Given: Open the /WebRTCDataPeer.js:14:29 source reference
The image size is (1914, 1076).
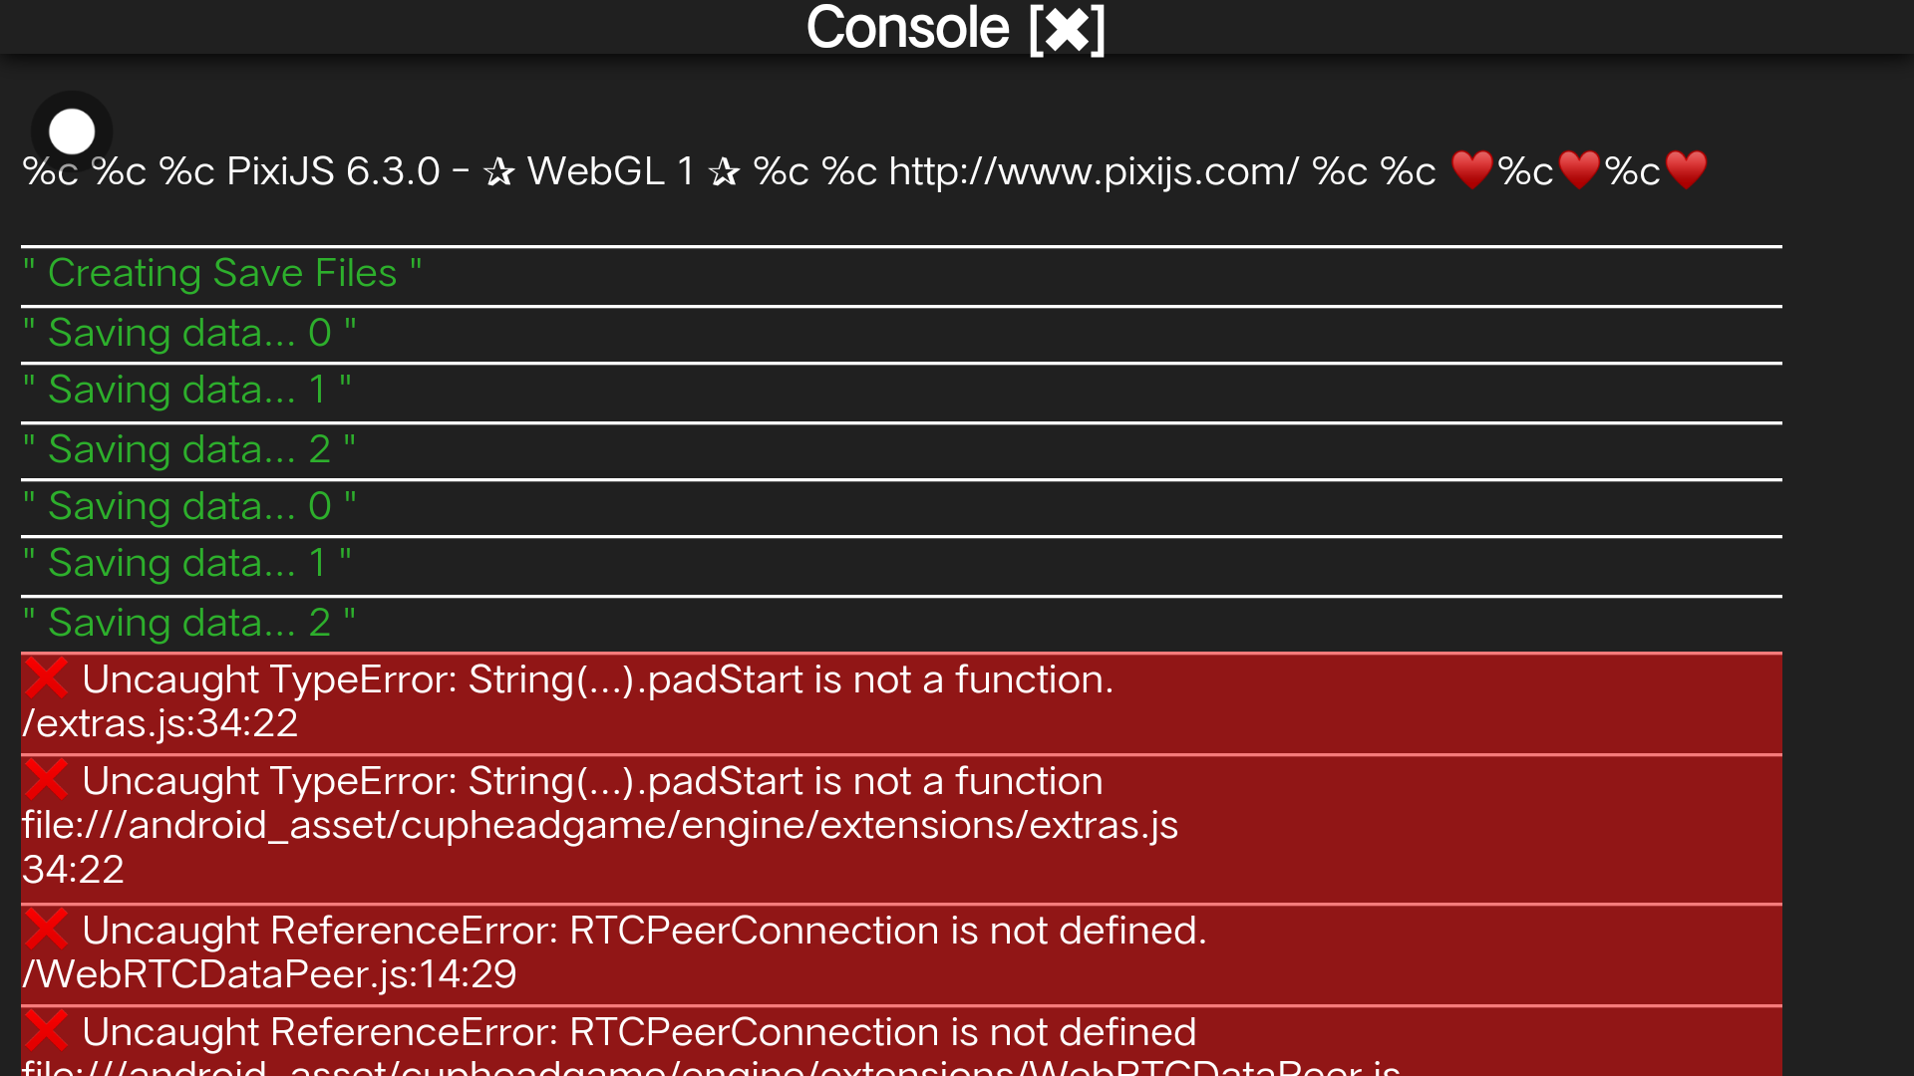Looking at the screenshot, I should pos(269,974).
